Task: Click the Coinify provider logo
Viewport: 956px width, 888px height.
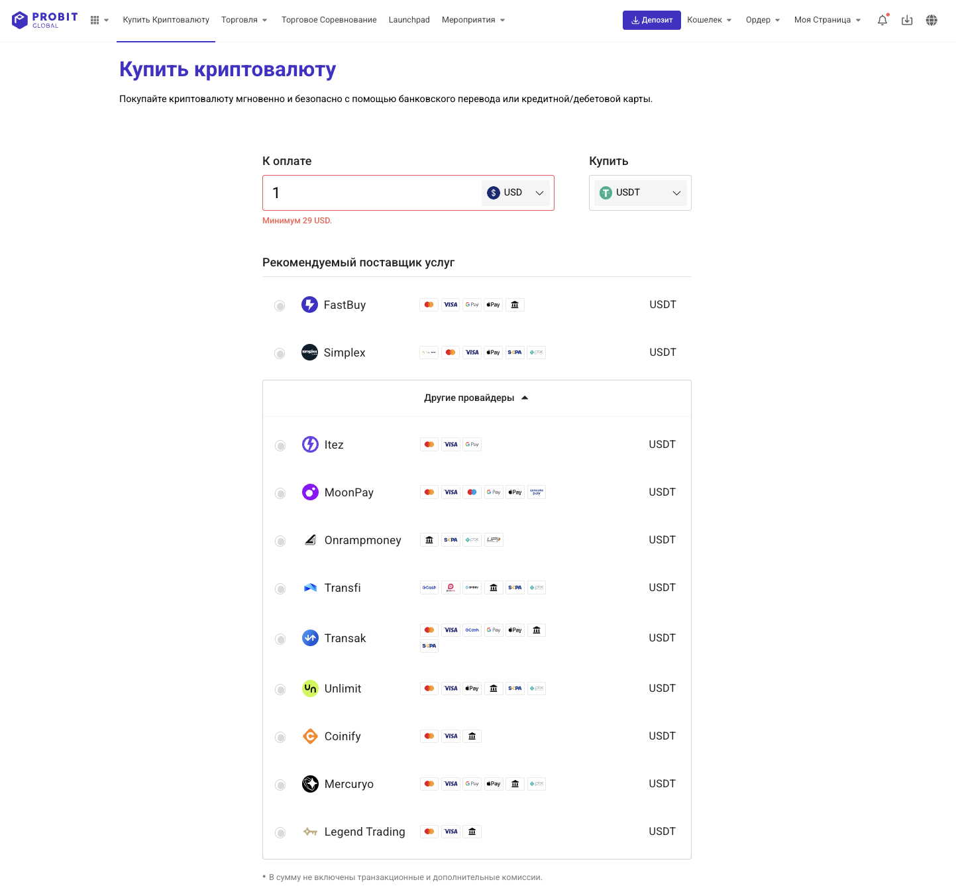Action: (310, 736)
